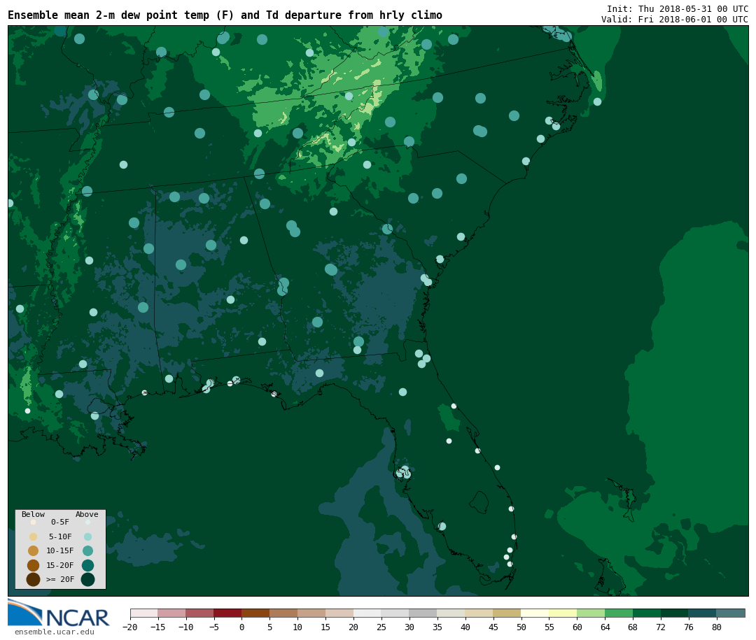Select the 5-10F Above light teal circle

[87, 536]
